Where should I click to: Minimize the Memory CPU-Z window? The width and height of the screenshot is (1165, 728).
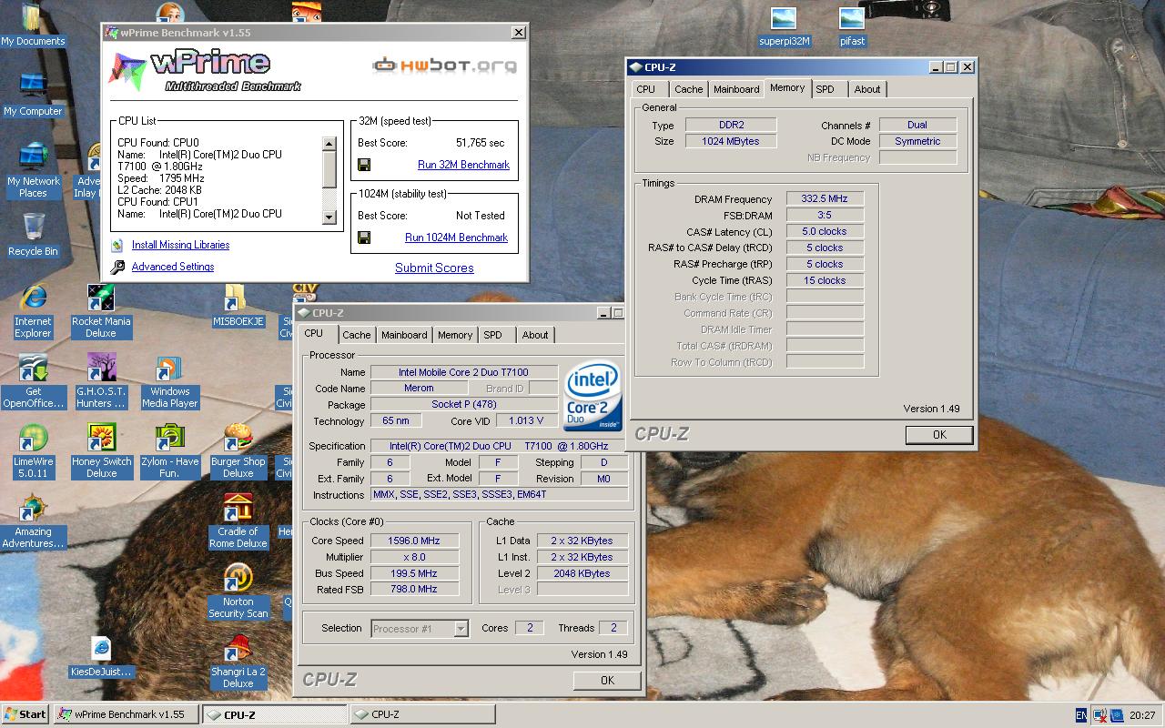(x=936, y=67)
